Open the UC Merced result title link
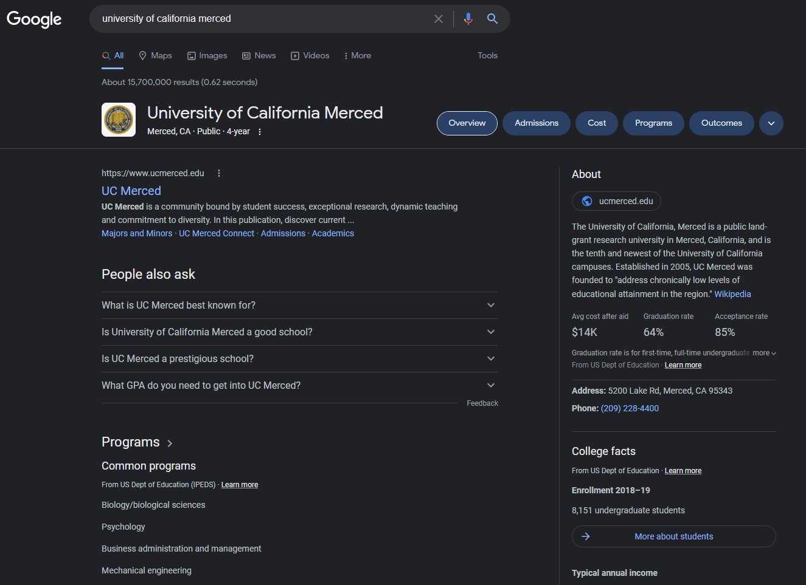The width and height of the screenshot is (806, 585). coord(131,191)
